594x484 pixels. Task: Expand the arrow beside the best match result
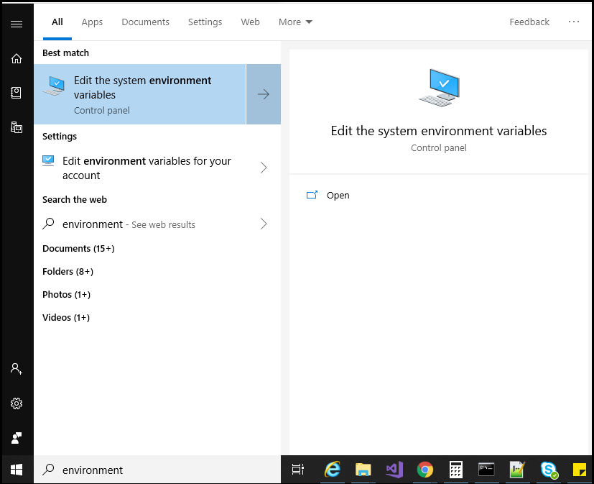[x=264, y=94]
